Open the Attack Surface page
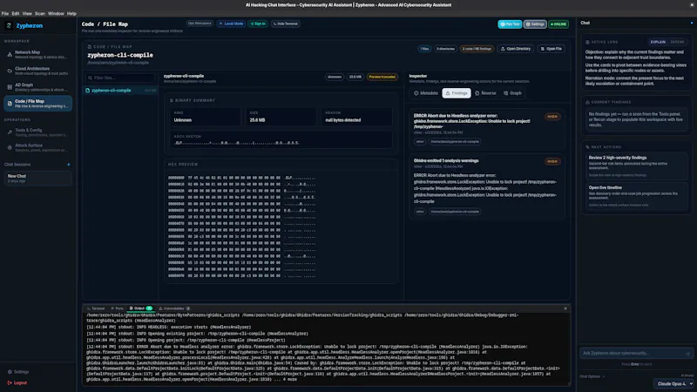 (x=37, y=147)
